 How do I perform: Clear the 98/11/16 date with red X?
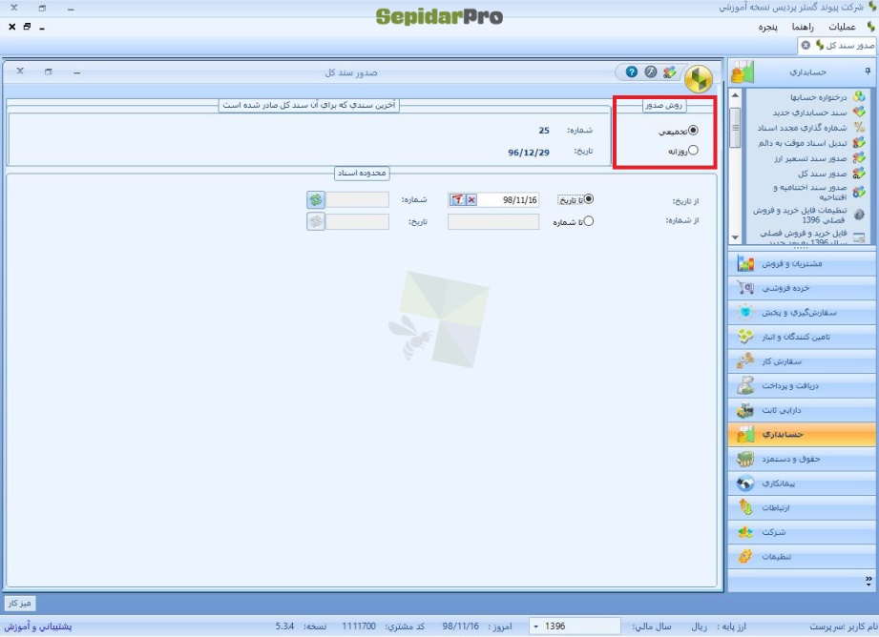471,200
